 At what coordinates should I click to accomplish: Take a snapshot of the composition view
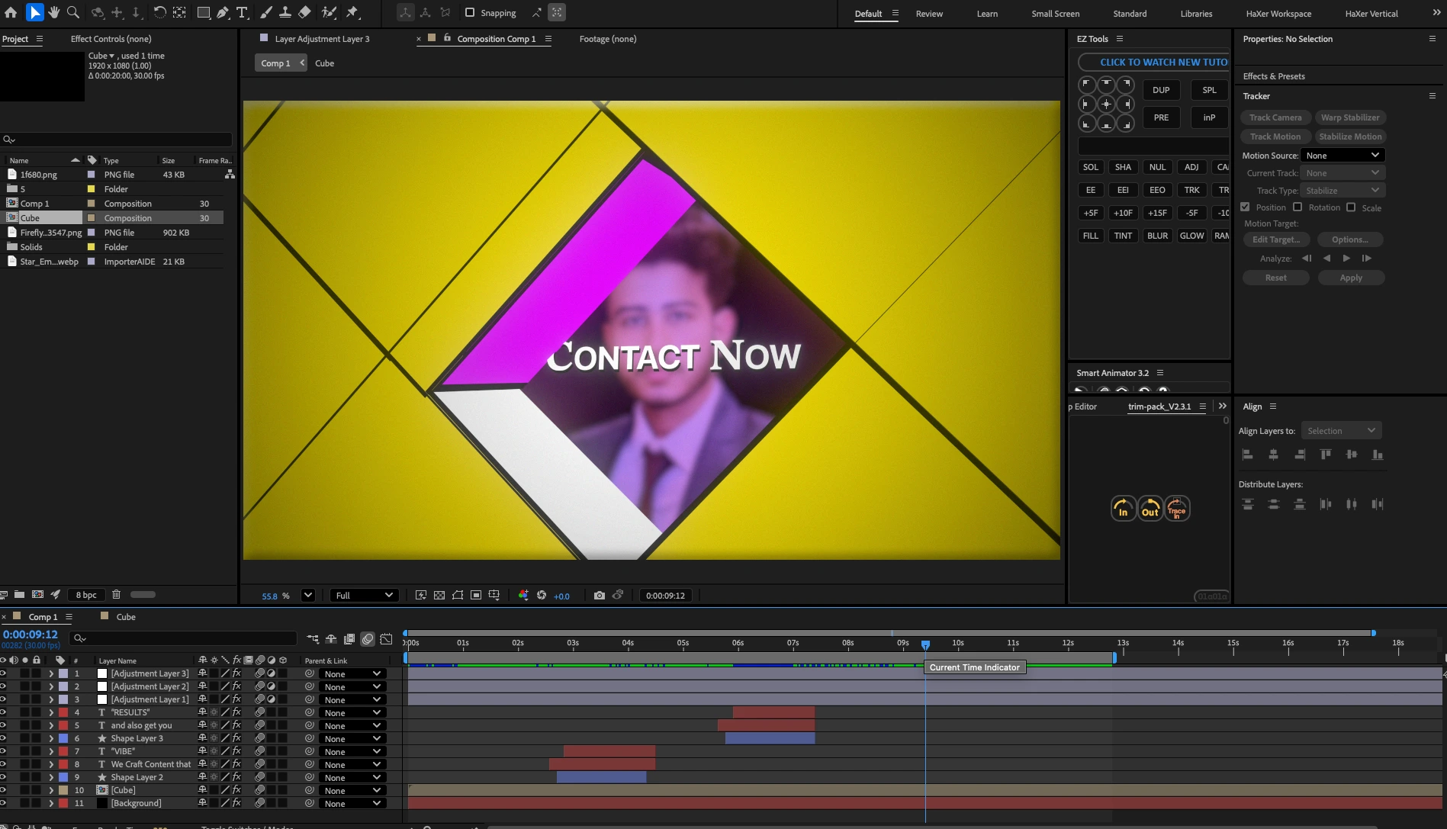tap(600, 595)
